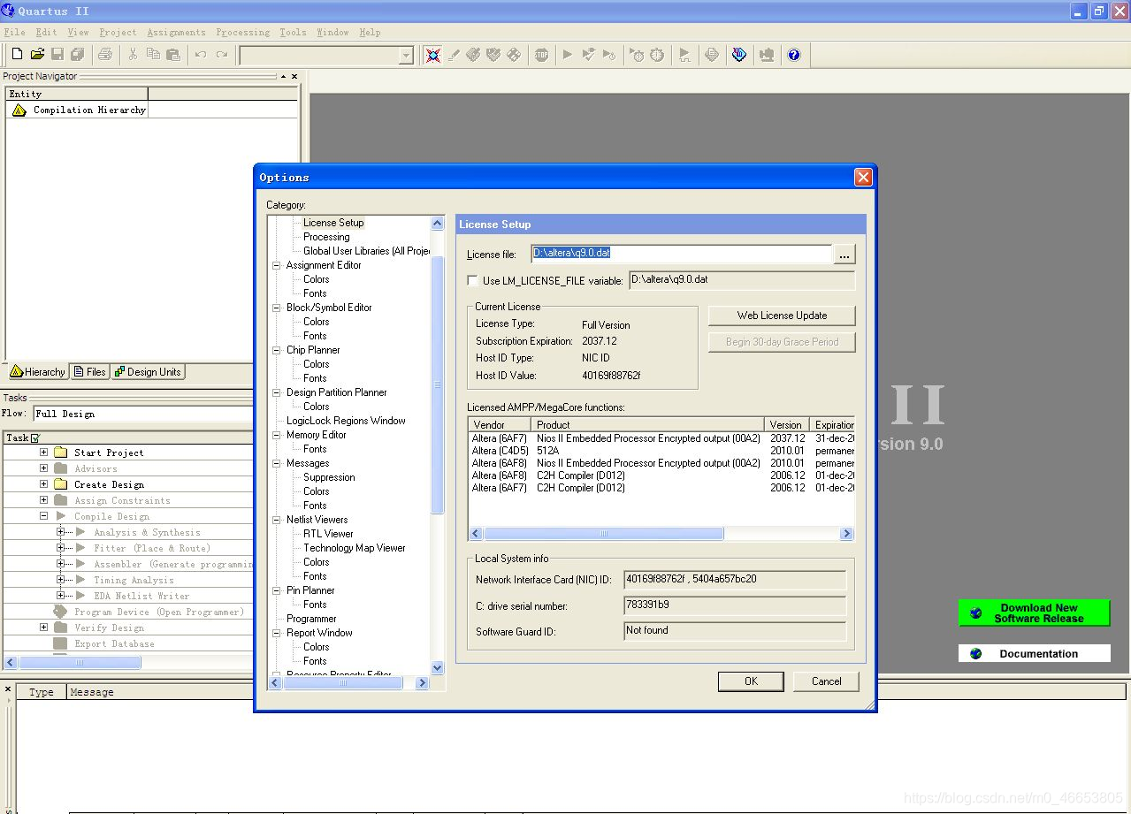
Task: Click the Redo arrow icon
Action: pyautogui.click(x=221, y=55)
